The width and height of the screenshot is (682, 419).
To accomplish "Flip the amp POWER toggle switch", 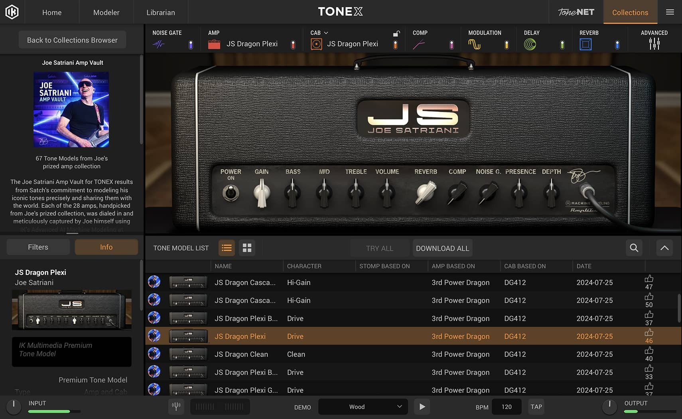I will coord(231,194).
